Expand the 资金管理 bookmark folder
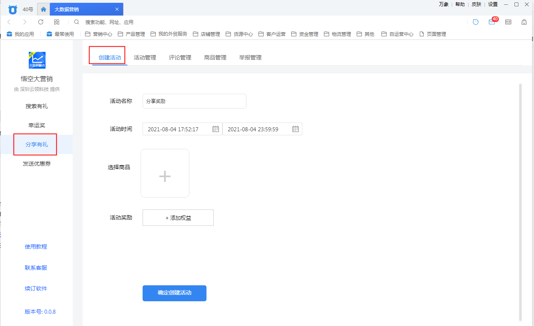 point(305,34)
